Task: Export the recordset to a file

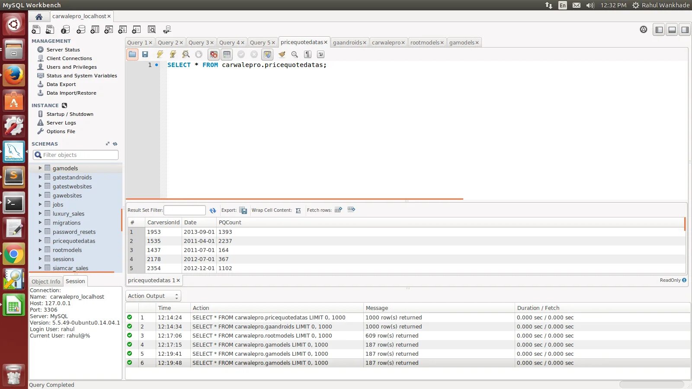Action: (243, 210)
